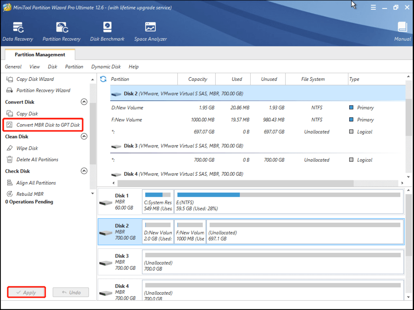Viewport: 414px width, 310px height.
Task: Select Wipe Disk in the sidebar
Action: (27, 148)
